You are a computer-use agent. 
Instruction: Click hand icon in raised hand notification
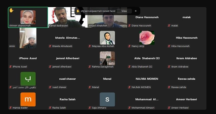(78, 11)
